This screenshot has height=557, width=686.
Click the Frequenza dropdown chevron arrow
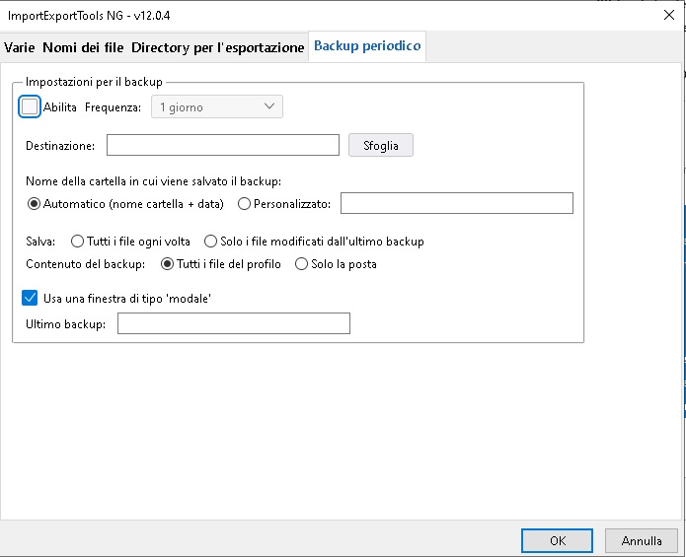click(269, 106)
